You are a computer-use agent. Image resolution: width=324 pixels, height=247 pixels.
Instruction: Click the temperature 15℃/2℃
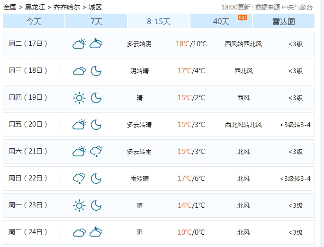(x=191, y=98)
